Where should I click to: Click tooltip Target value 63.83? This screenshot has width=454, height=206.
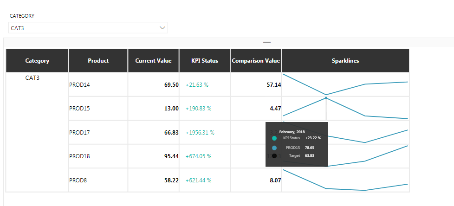point(310,155)
